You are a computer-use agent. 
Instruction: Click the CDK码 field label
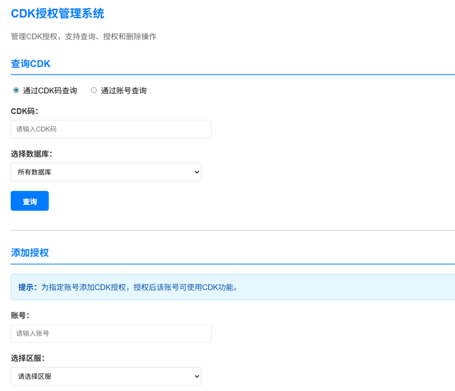click(x=24, y=111)
